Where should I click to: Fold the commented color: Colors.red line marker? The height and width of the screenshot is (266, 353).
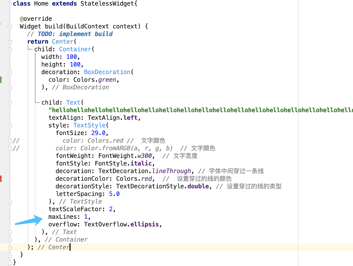click(10, 141)
